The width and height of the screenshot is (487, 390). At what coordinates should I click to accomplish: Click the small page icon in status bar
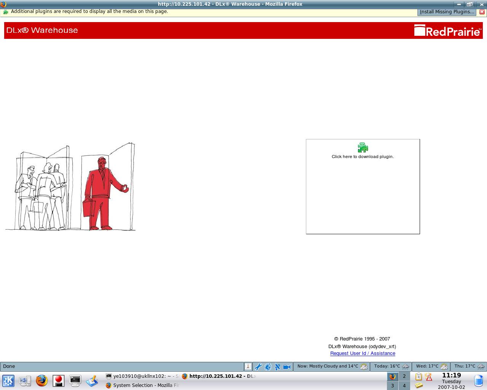click(248, 367)
